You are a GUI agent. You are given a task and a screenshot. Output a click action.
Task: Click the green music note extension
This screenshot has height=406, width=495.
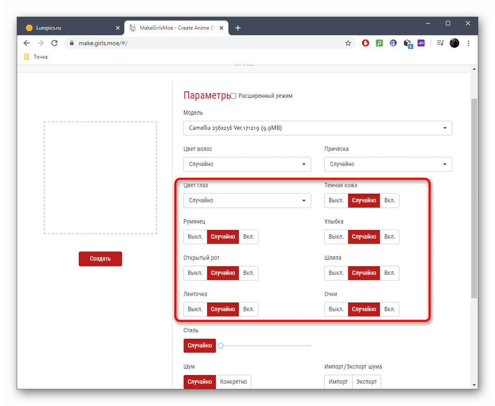[x=379, y=43]
